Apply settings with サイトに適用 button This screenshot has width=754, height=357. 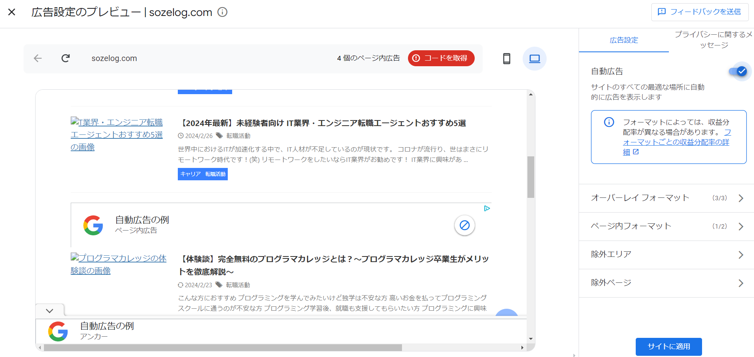coord(669,346)
